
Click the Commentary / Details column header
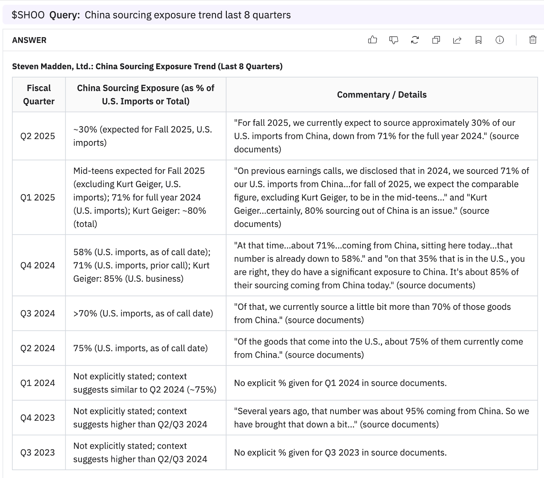(381, 95)
